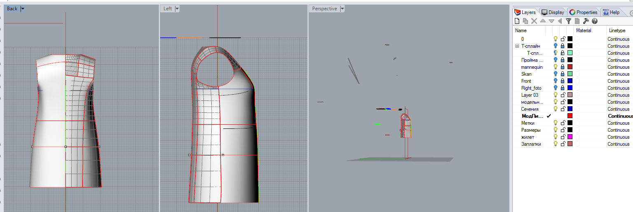Collapse the Т-сплайн layer tree
Image resolution: width=633 pixels, height=212 pixels.
click(x=517, y=46)
